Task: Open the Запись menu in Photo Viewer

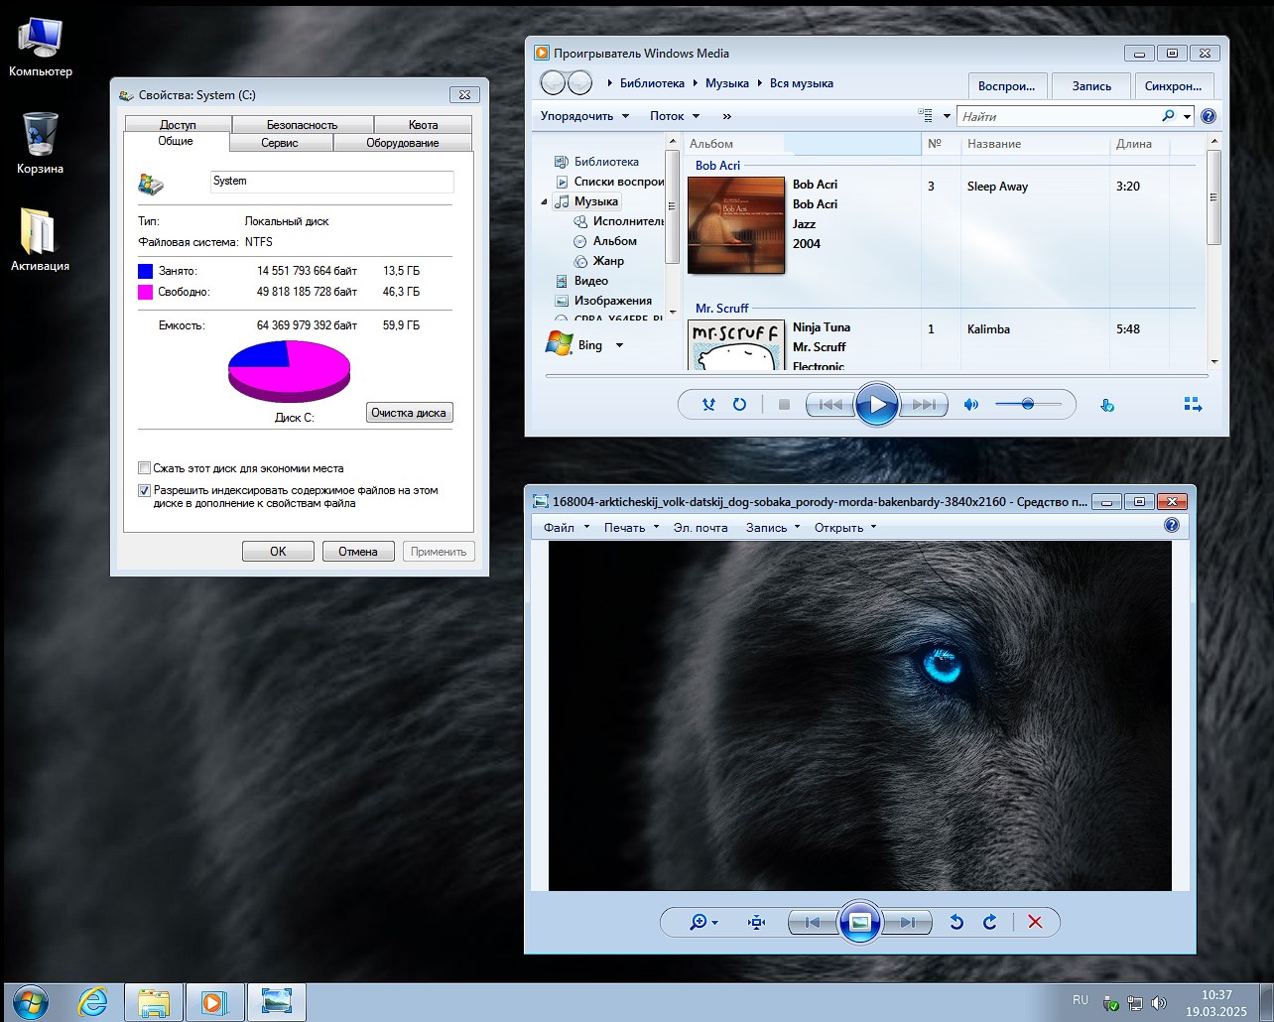Action: pos(773,528)
